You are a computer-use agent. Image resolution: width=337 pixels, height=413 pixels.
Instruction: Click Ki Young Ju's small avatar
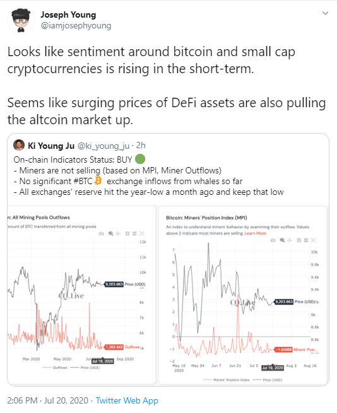[19, 145]
